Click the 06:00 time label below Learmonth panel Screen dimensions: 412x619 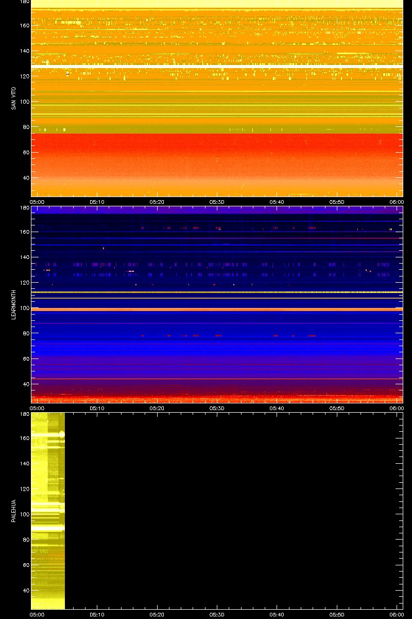[x=397, y=408]
